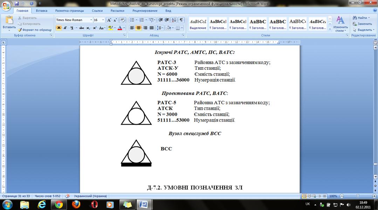The width and height of the screenshot is (378, 210).
Task: Click the Find (Найти) button
Action: coord(362,18)
